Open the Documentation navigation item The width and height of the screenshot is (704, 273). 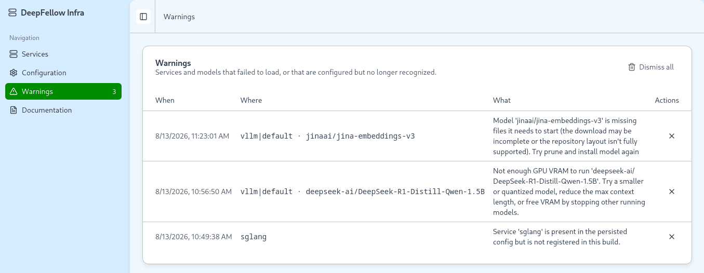[63, 110]
